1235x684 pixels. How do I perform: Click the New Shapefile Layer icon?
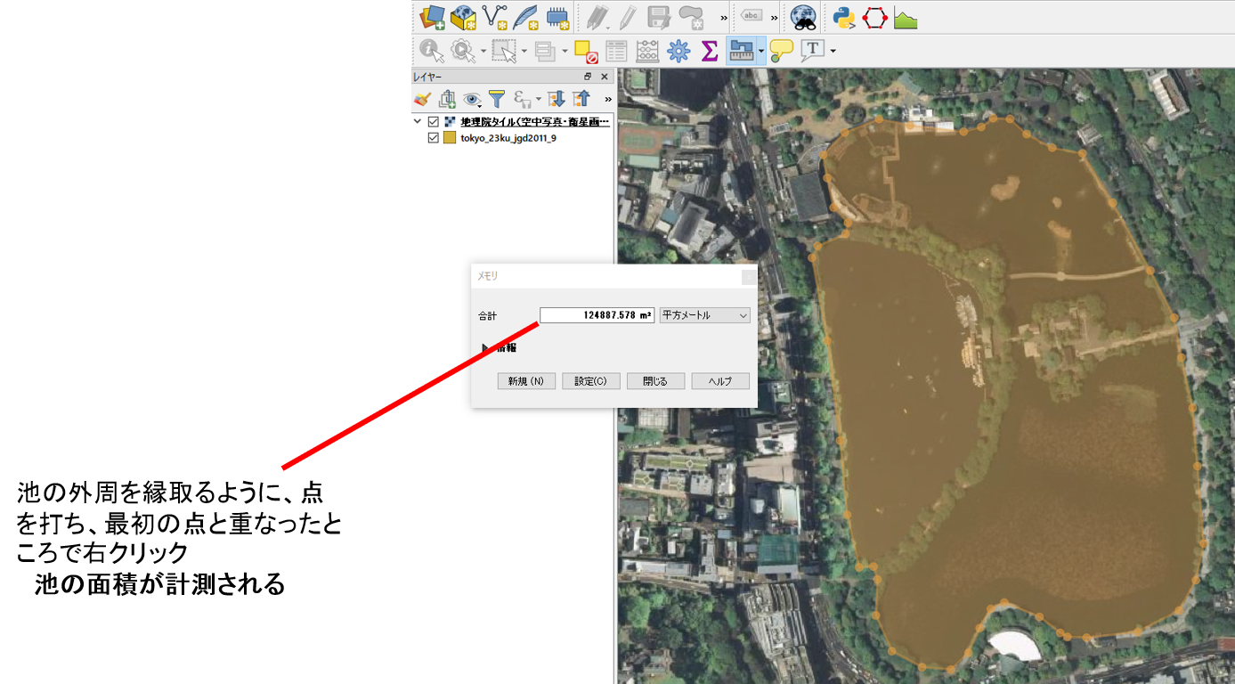(494, 17)
